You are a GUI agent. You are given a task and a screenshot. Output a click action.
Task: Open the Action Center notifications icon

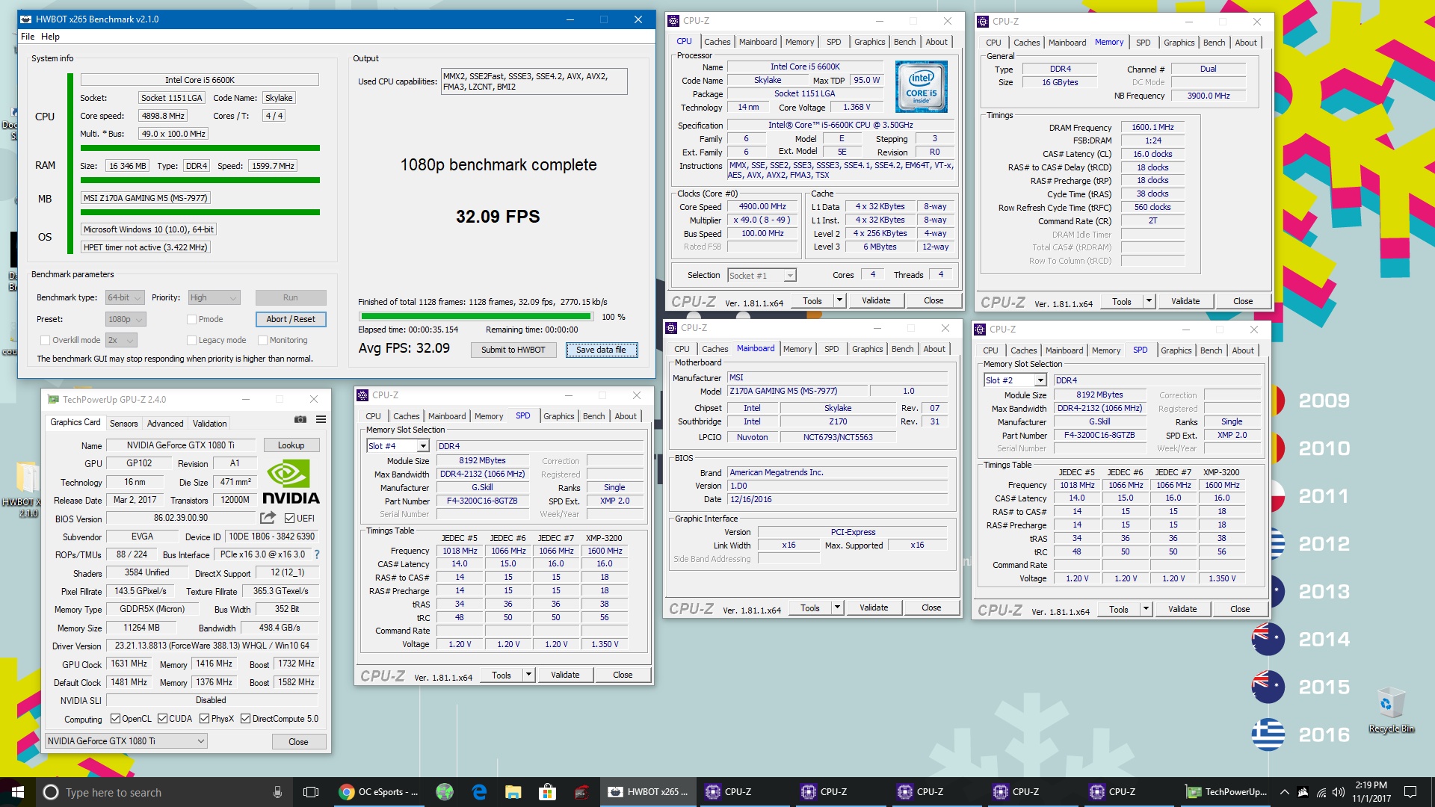1410,792
